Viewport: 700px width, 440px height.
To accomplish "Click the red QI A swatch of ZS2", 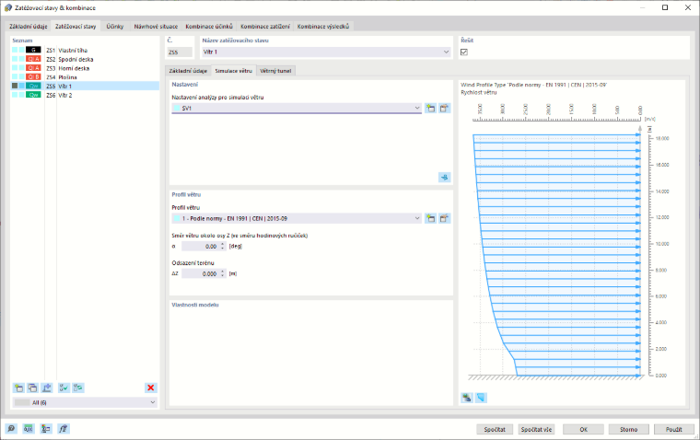I will coord(33,59).
